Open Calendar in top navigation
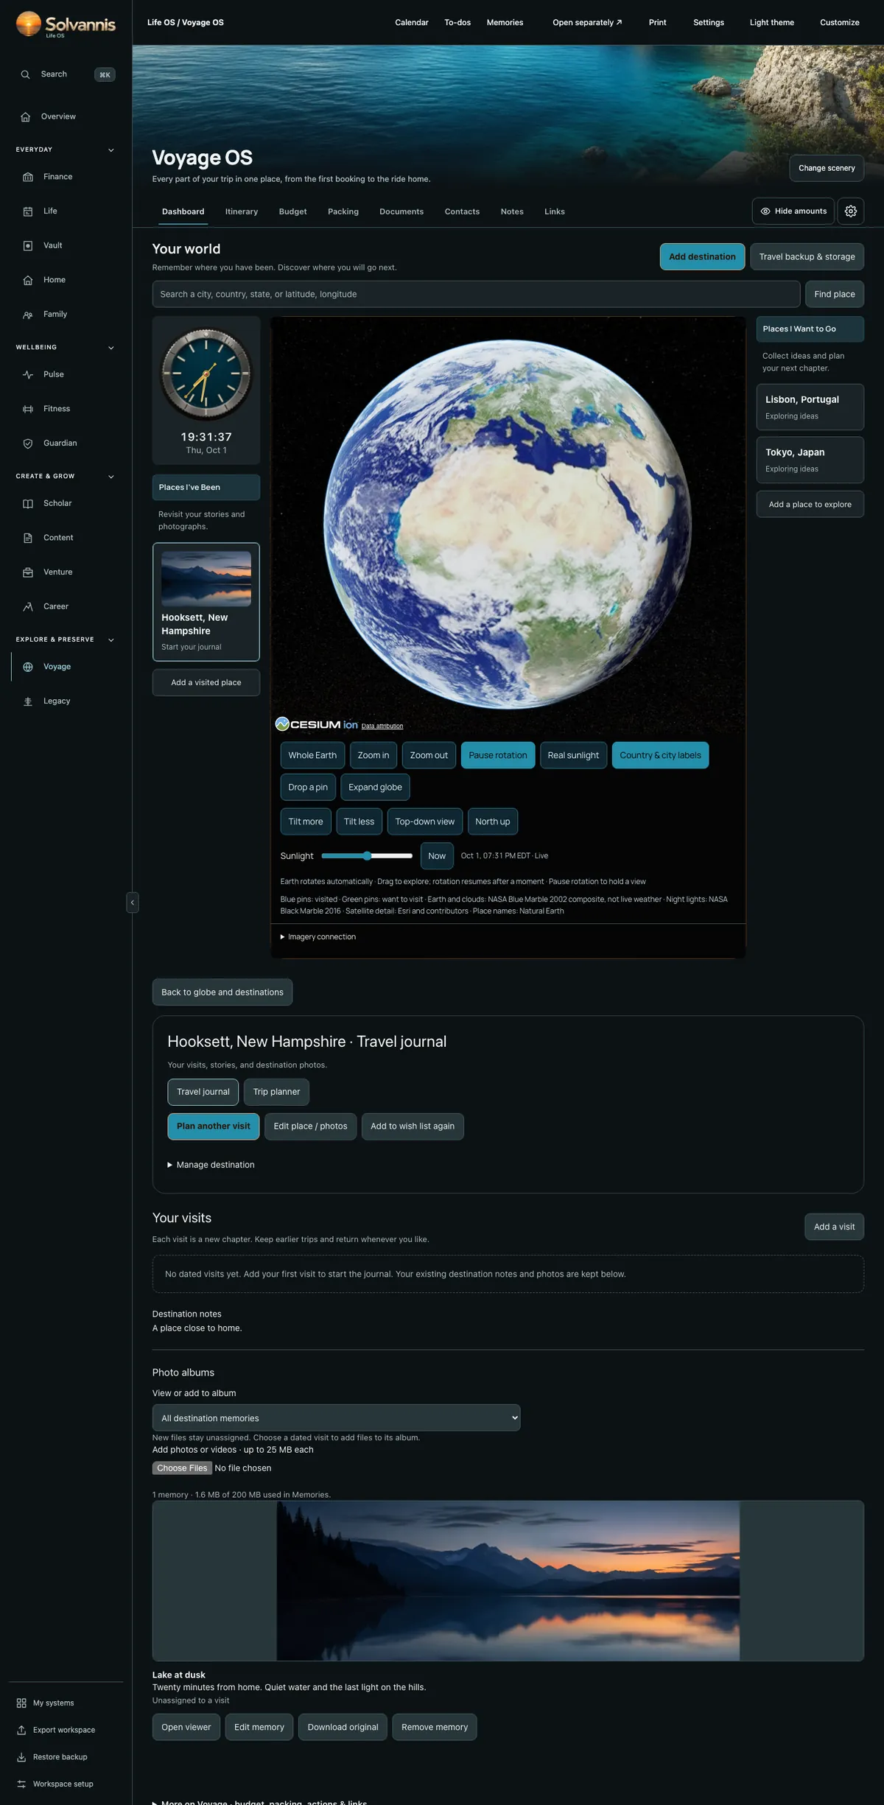Viewport: 884px width, 1805px height. pos(412,23)
